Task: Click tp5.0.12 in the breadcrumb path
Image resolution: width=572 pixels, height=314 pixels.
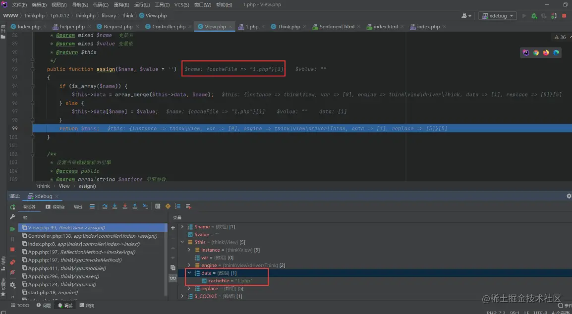Action: [61, 16]
